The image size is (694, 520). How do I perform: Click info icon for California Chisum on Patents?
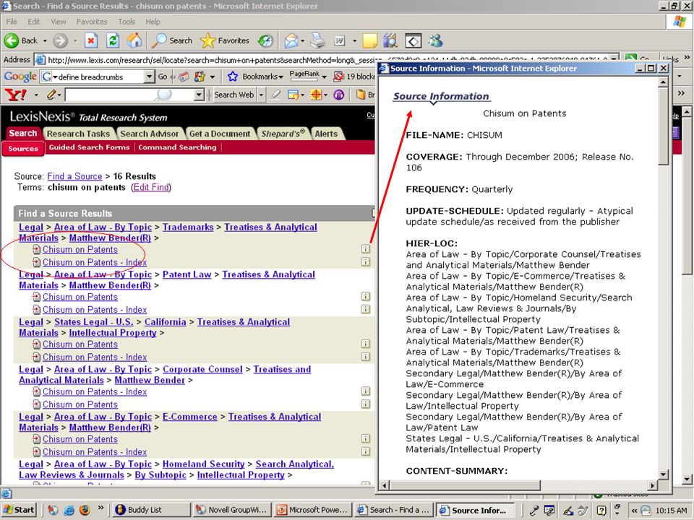tap(366, 344)
